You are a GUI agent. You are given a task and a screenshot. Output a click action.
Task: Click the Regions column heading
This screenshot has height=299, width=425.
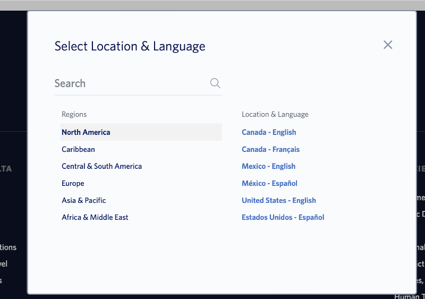pyautogui.click(x=74, y=114)
